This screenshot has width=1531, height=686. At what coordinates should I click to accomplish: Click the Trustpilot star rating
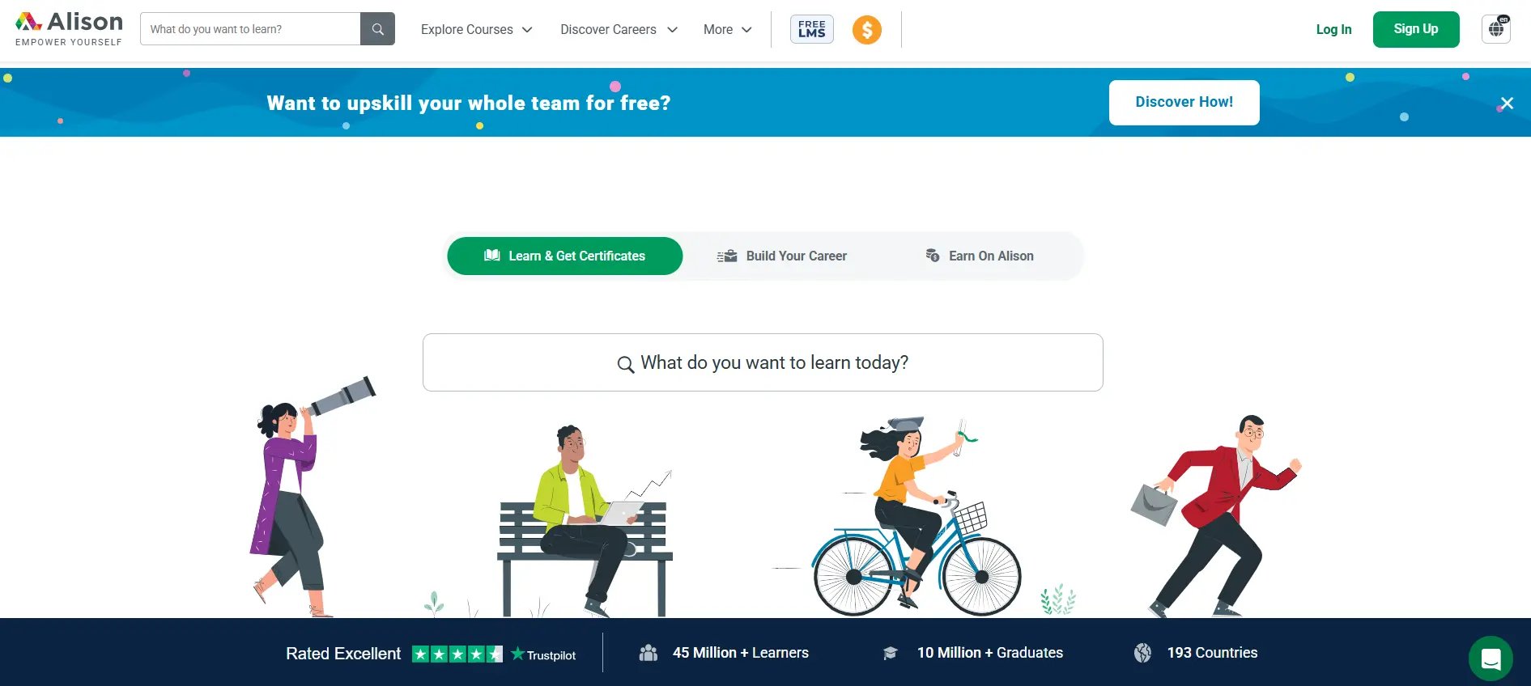point(457,654)
